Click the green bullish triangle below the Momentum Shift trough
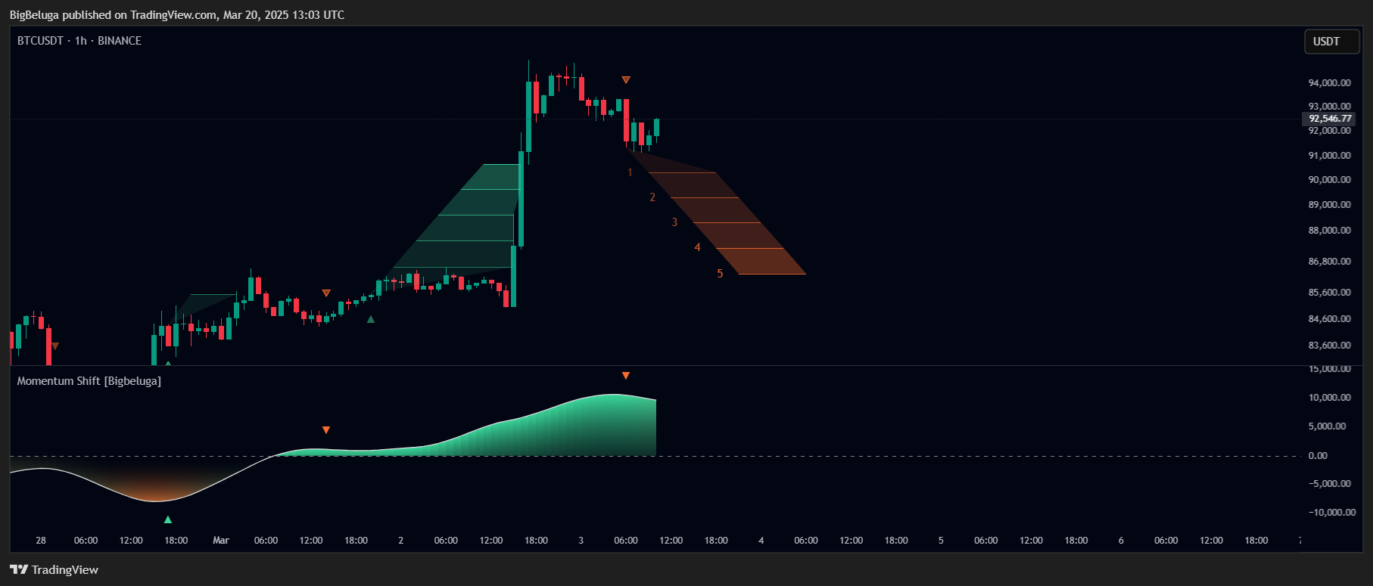 pyautogui.click(x=168, y=519)
